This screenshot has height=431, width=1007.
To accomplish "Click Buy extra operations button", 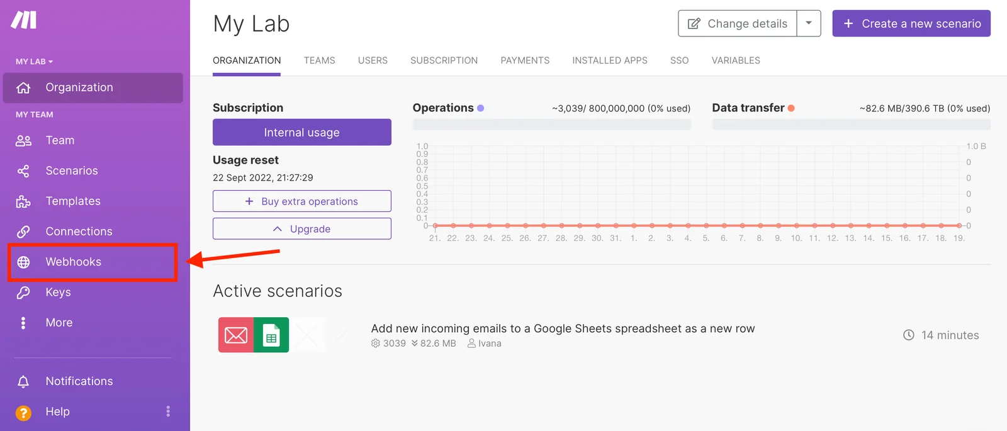I will [x=302, y=201].
